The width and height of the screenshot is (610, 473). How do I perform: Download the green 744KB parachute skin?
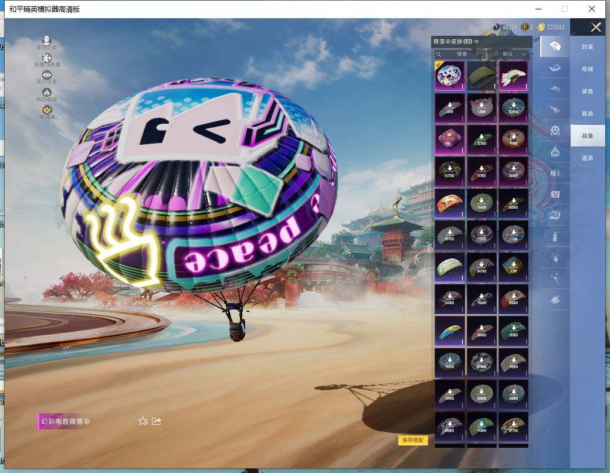pyautogui.click(x=481, y=203)
